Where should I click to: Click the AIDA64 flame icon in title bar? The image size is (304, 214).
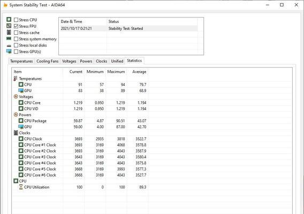tap(5, 5)
